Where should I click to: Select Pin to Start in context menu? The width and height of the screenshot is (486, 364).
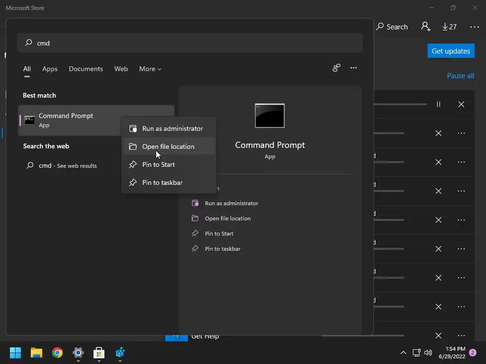[x=169, y=164]
